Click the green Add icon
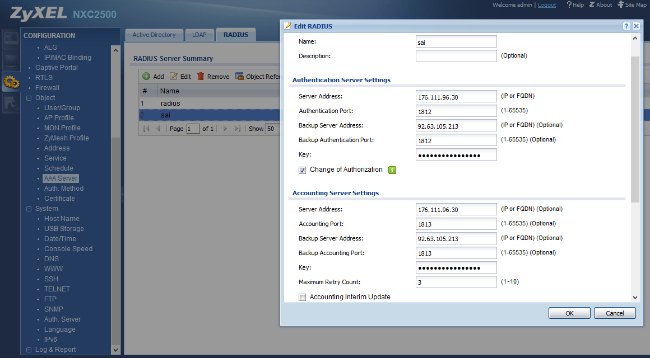This screenshot has width=650, height=358. click(146, 77)
